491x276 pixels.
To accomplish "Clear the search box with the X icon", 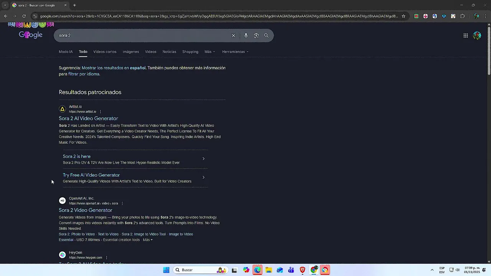I will [x=233, y=35].
